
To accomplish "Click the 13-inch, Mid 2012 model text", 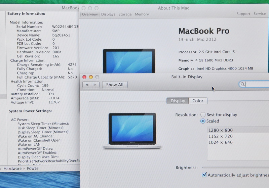I will point(197,40).
